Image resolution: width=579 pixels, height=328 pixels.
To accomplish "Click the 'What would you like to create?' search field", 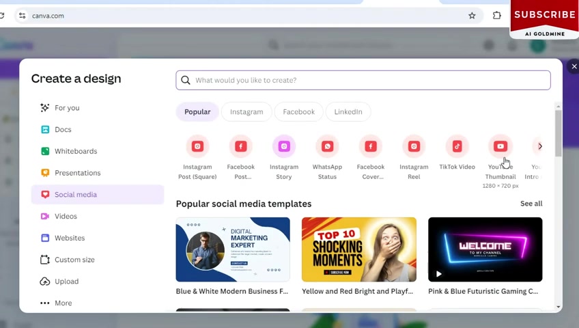I will click(x=363, y=80).
